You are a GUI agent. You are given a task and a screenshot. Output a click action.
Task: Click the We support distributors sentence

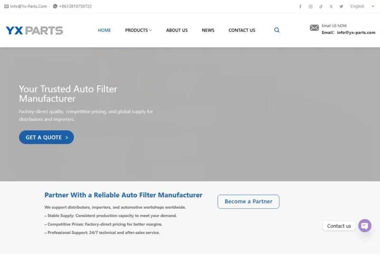click(x=115, y=207)
